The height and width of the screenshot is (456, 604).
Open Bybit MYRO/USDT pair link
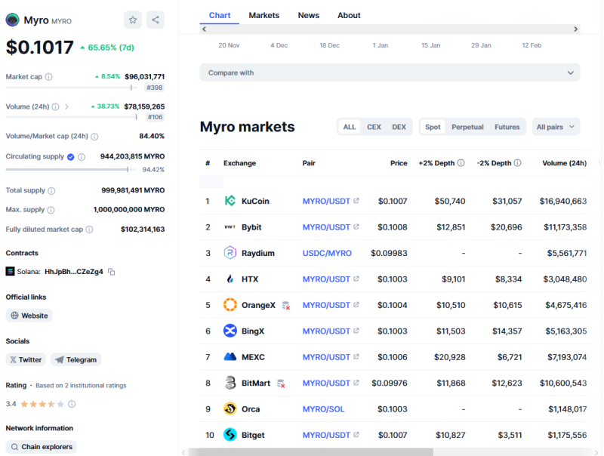pos(331,227)
